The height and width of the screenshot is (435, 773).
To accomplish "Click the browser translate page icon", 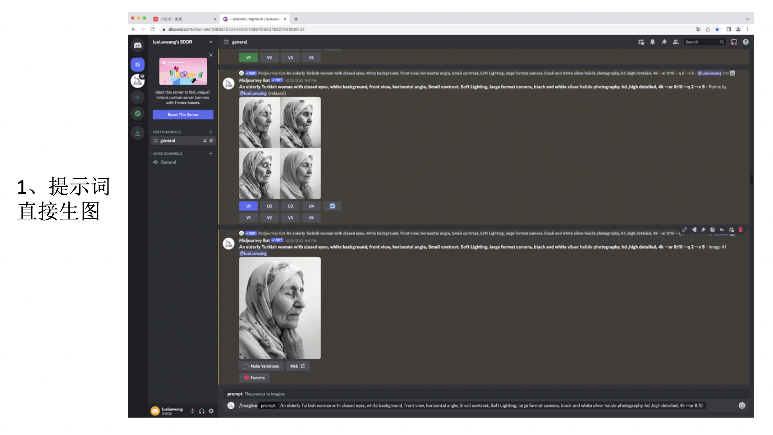I will (698, 29).
